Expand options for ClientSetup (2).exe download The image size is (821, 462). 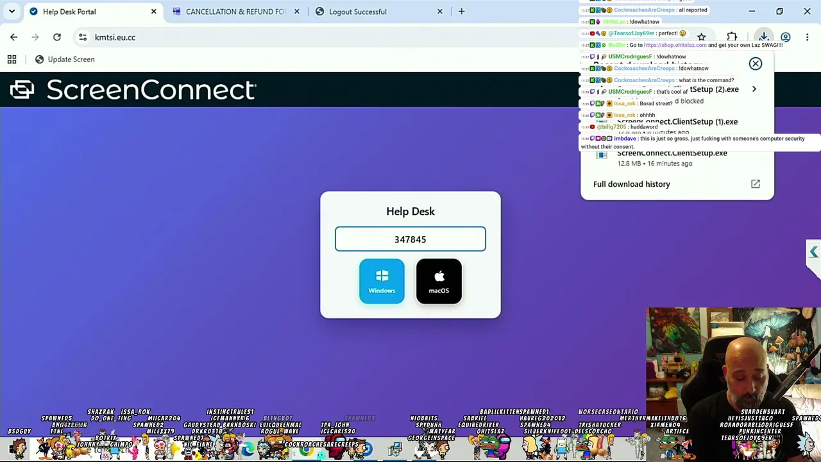click(754, 89)
